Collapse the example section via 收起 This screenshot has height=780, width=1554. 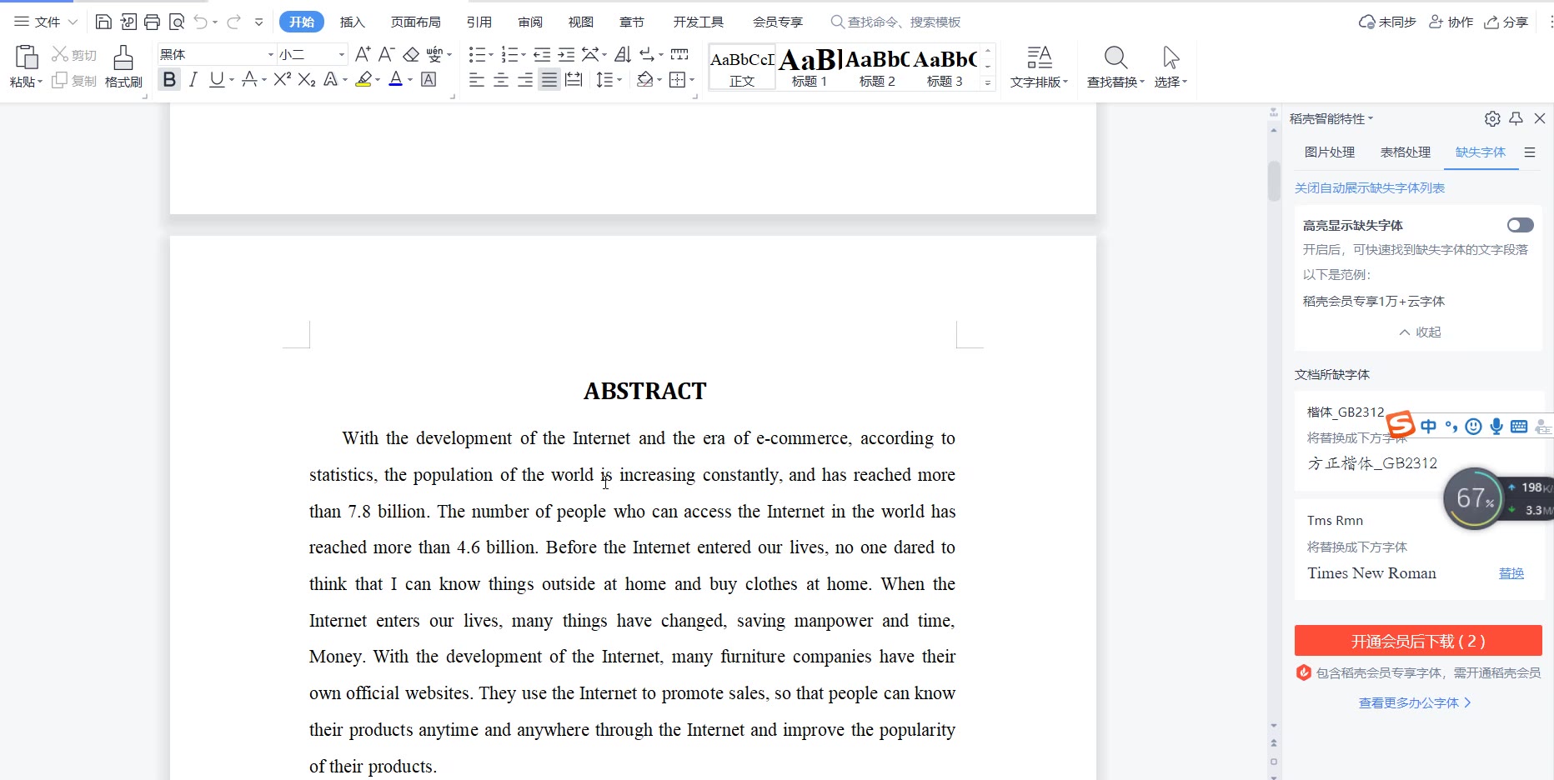coord(1420,332)
